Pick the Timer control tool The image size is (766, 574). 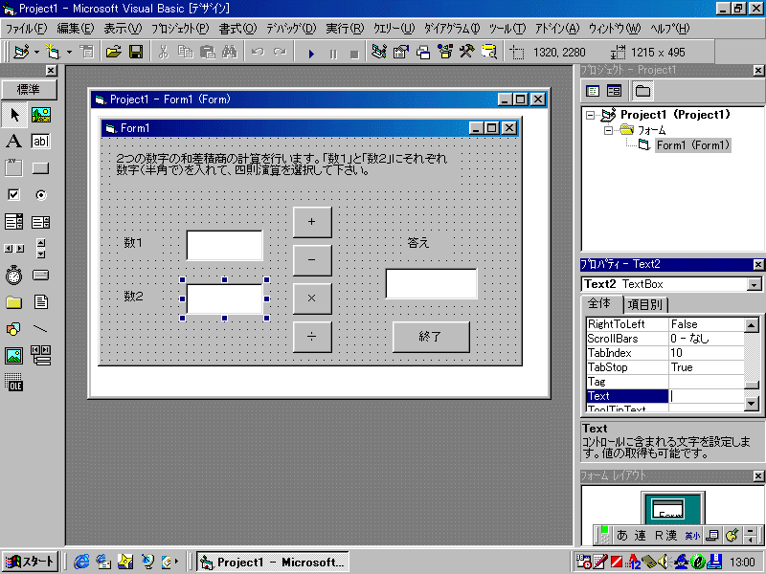(14, 276)
